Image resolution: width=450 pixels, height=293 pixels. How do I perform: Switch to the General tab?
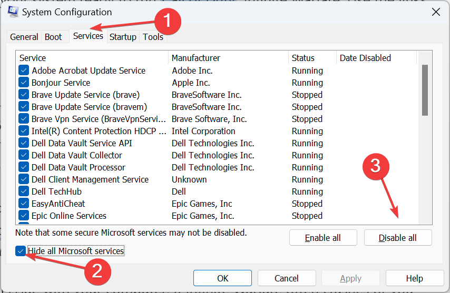24,37
